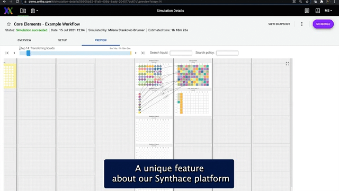
Task: Go to previous simulation step
Action: (14, 53)
